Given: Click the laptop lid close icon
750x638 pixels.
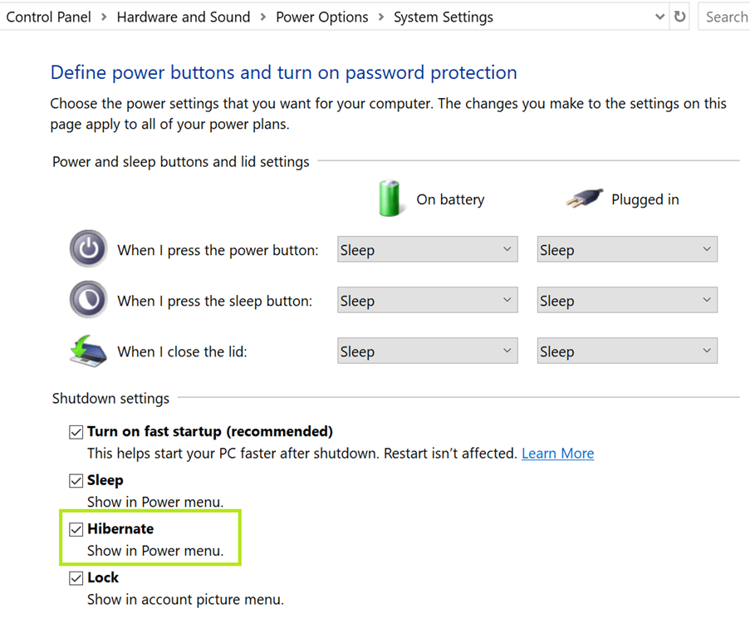Looking at the screenshot, I should [x=88, y=351].
